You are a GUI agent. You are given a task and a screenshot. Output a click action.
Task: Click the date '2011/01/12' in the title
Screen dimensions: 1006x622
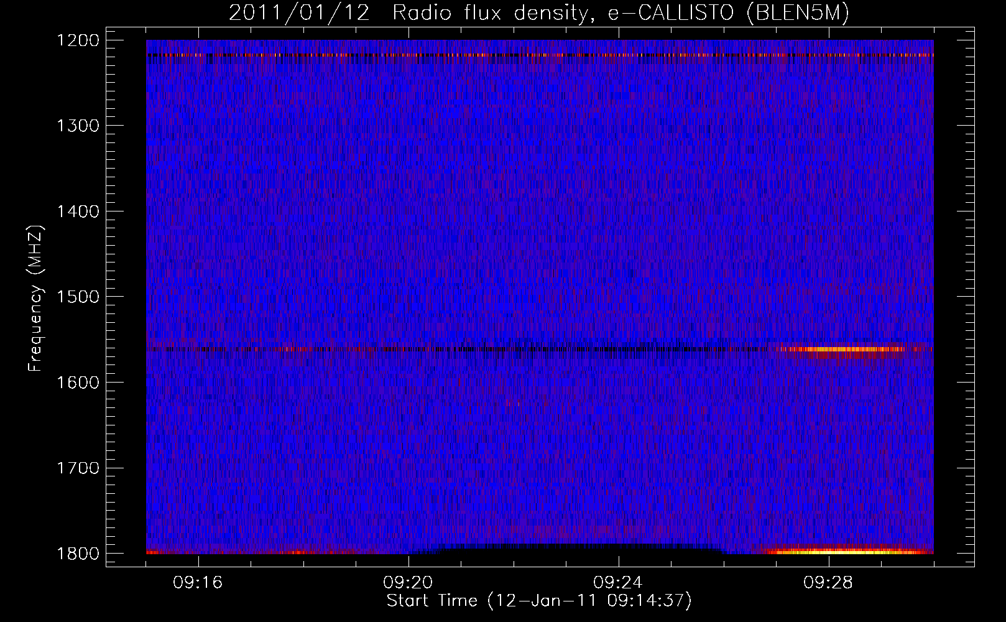[299, 14]
